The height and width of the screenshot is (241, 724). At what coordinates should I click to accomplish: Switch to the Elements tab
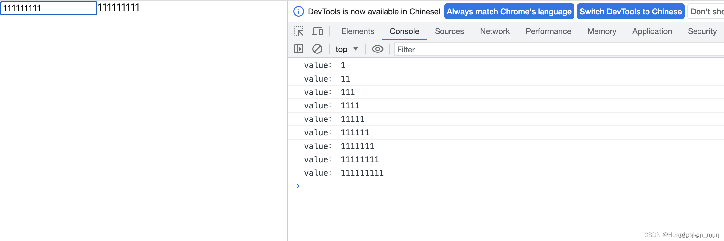358,31
